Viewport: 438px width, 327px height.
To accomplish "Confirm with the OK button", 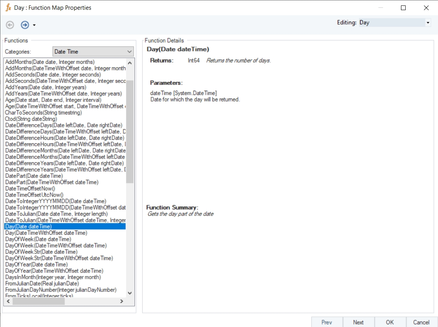I will (390, 322).
